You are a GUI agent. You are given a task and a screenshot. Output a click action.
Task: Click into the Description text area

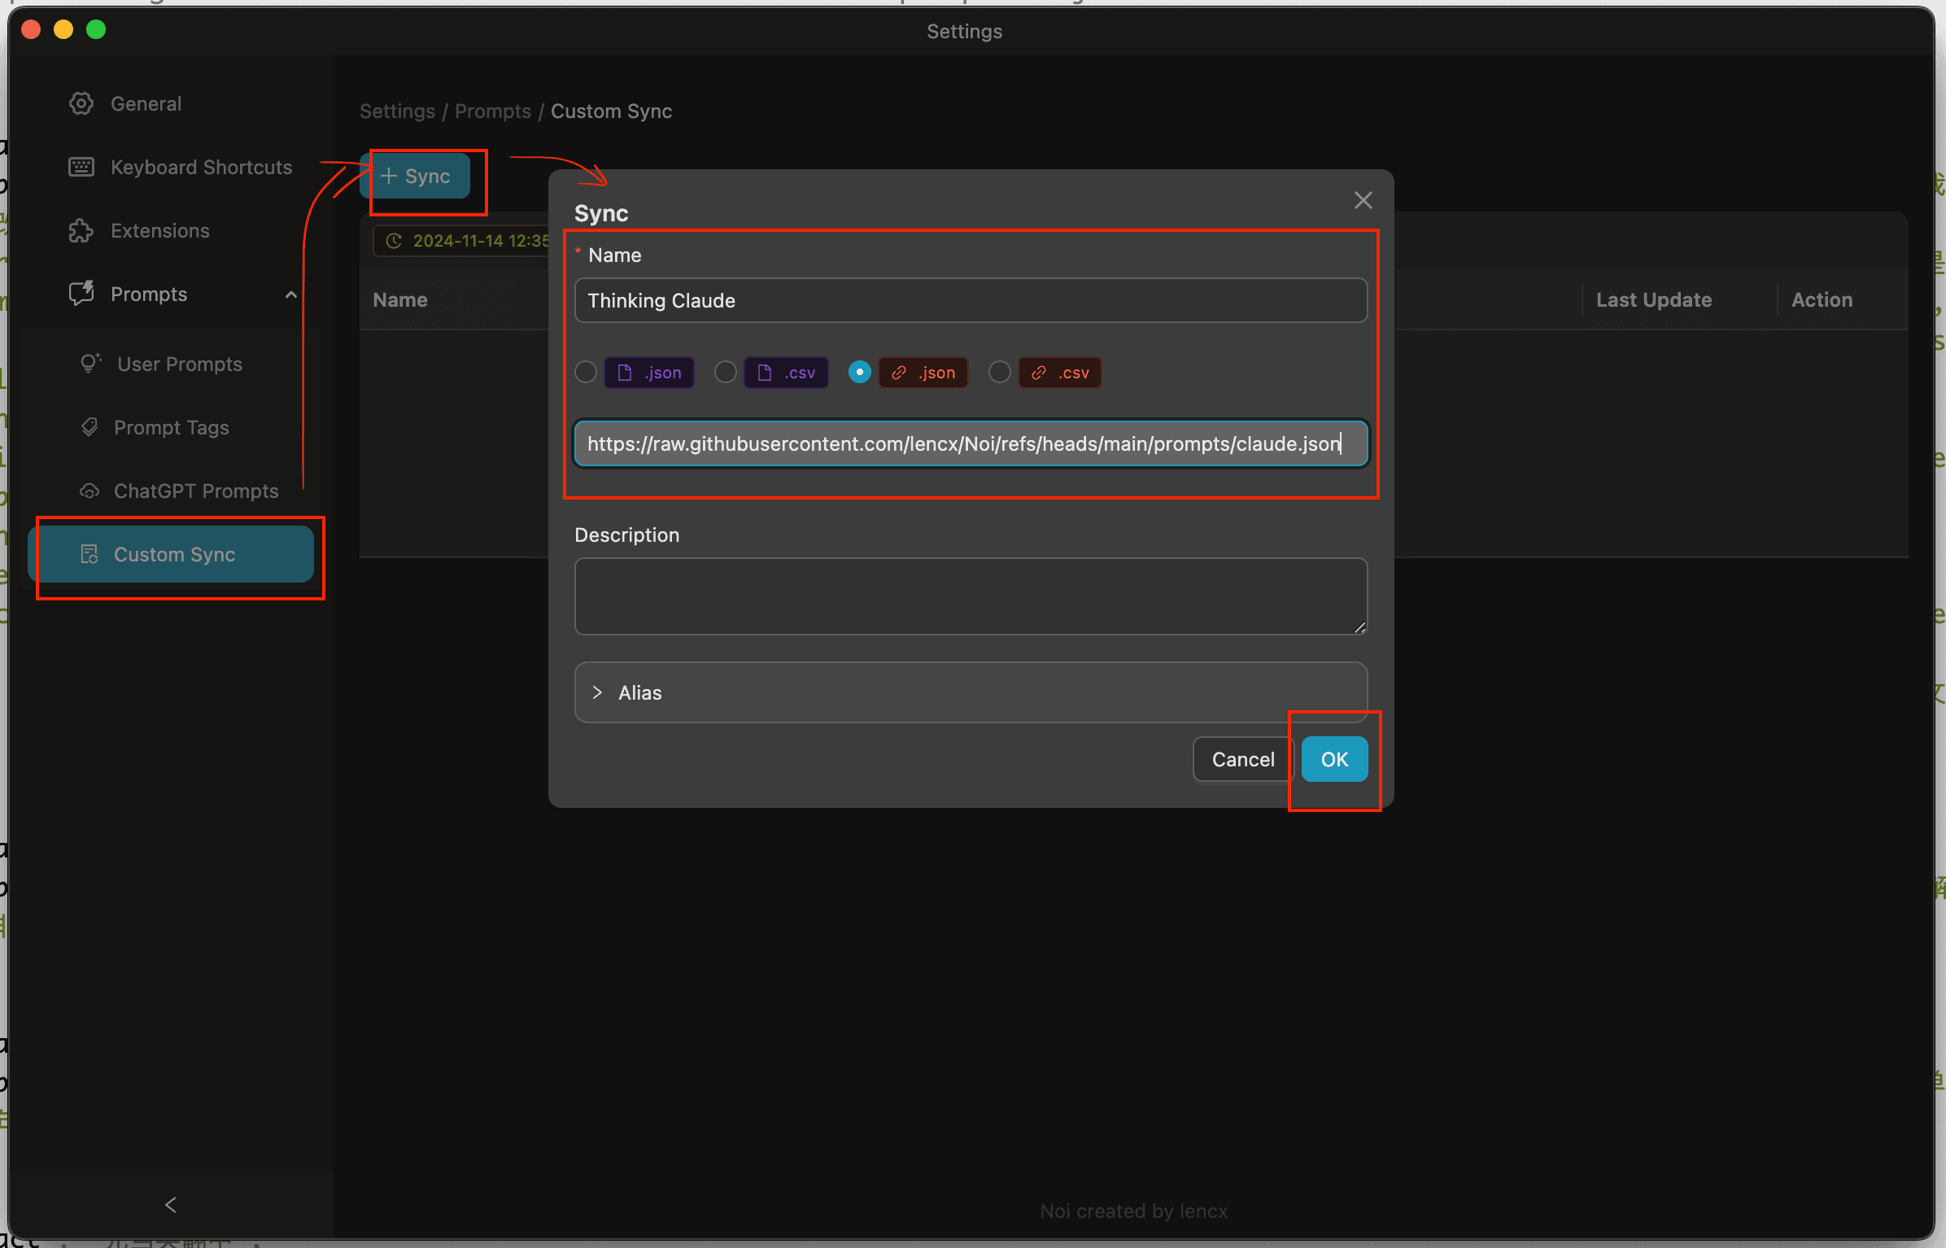tap(970, 596)
